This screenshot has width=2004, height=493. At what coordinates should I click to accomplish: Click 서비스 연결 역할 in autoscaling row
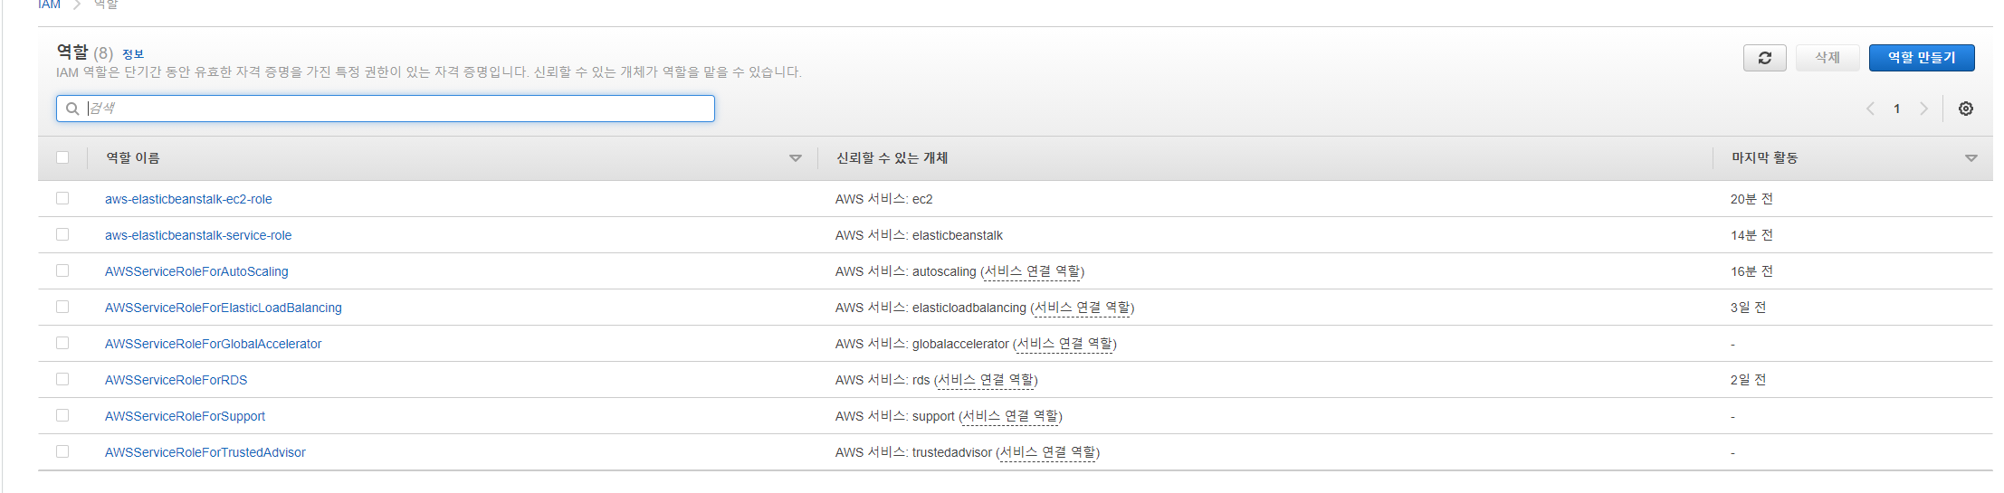pos(1032,271)
